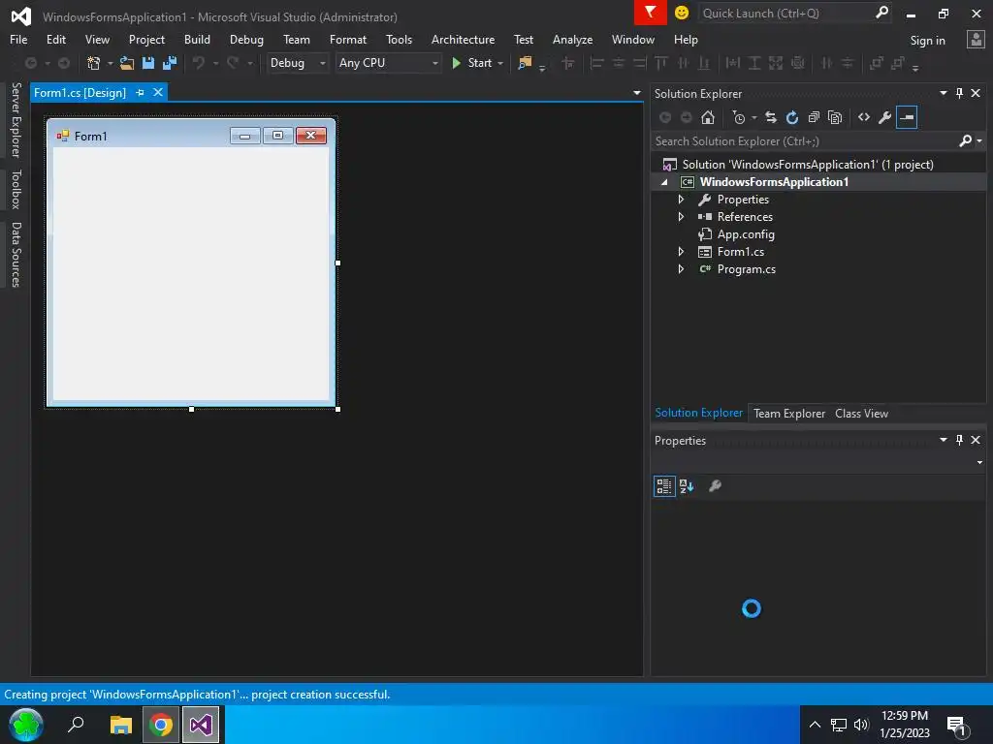Select the Solution Explorer bottom tab

tap(698, 413)
